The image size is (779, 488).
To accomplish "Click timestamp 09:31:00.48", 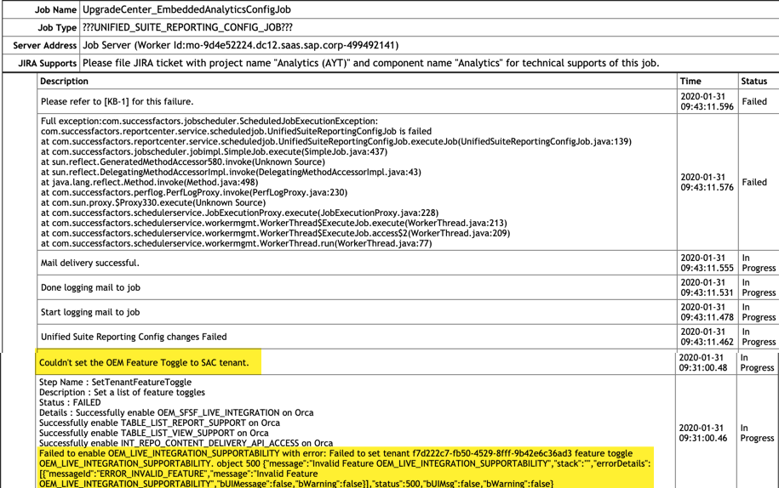I will tap(703, 368).
